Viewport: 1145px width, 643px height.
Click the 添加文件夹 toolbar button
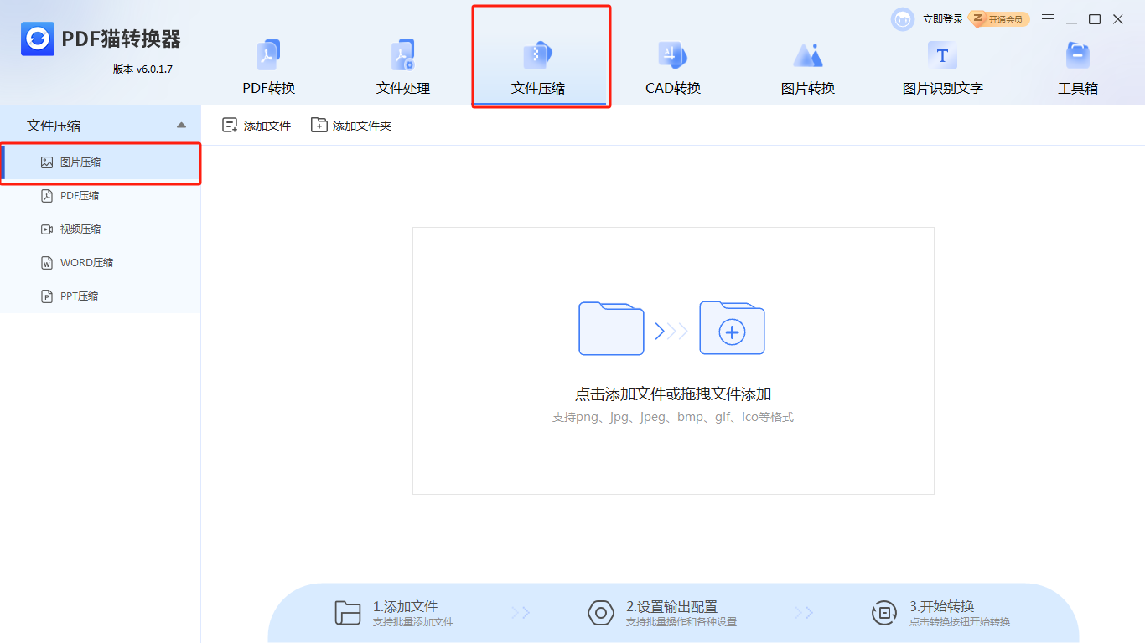(351, 126)
